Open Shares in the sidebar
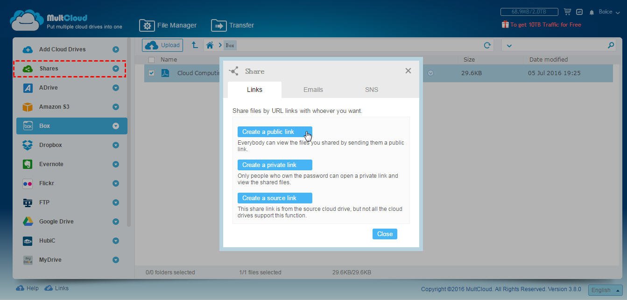The image size is (627, 300). pyautogui.click(x=49, y=69)
